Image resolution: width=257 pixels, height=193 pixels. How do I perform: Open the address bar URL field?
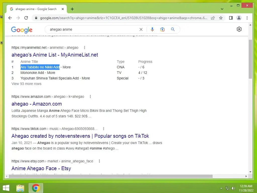tap(124, 18)
